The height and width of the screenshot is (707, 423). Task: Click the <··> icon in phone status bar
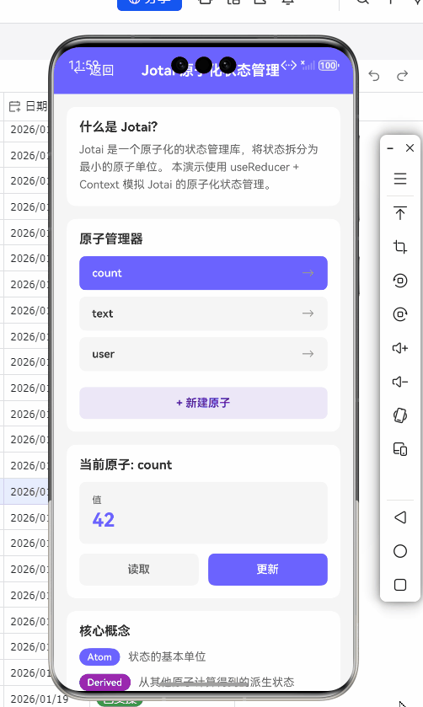pyautogui.click(x=289, y=66)
